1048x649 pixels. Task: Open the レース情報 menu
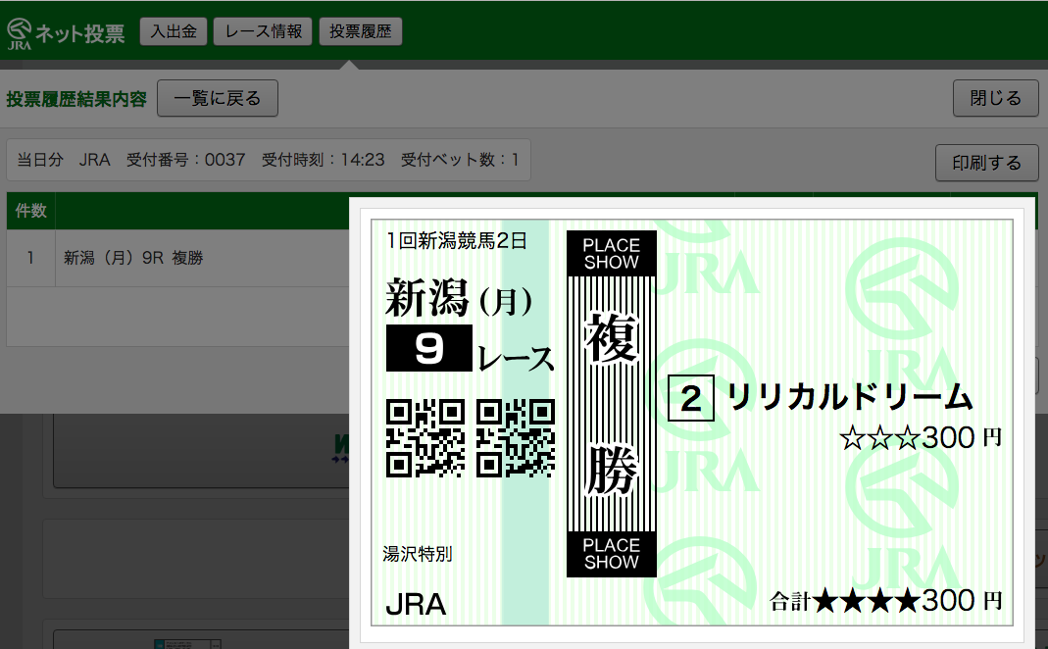coord(263,31)
